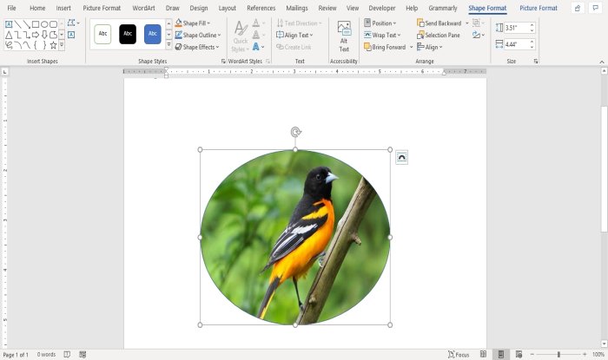
Task: Click the shape width field showing 4.44"
Action: pos(516,44)
